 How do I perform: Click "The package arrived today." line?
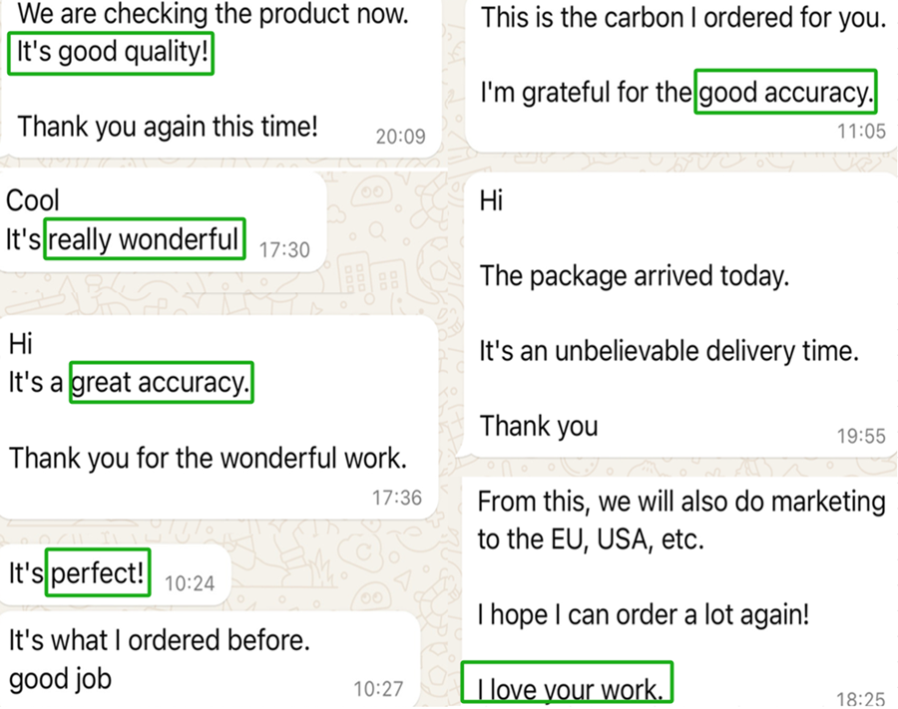(x=635, y=276)
